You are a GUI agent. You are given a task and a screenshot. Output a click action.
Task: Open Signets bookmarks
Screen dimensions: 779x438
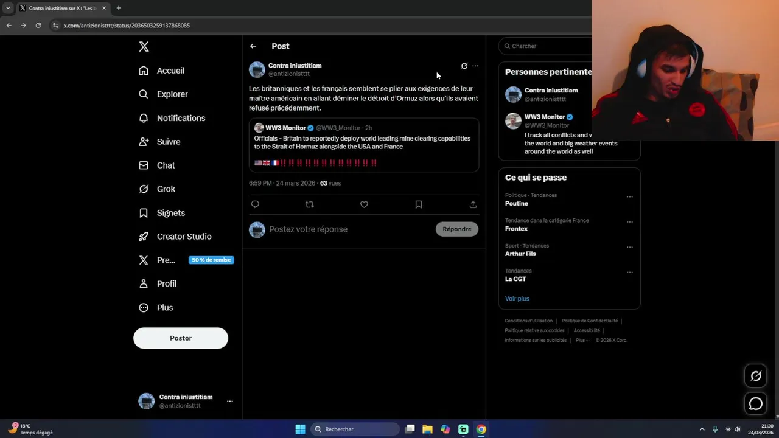click(x=162, y=213)
